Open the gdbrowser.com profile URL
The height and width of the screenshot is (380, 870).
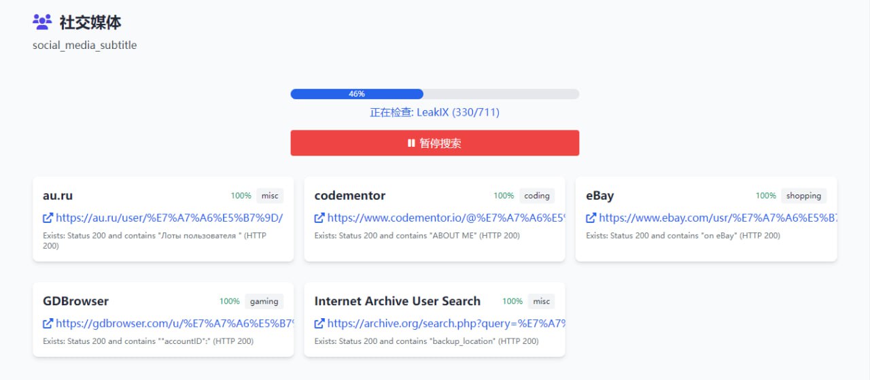tap(175, 324)
